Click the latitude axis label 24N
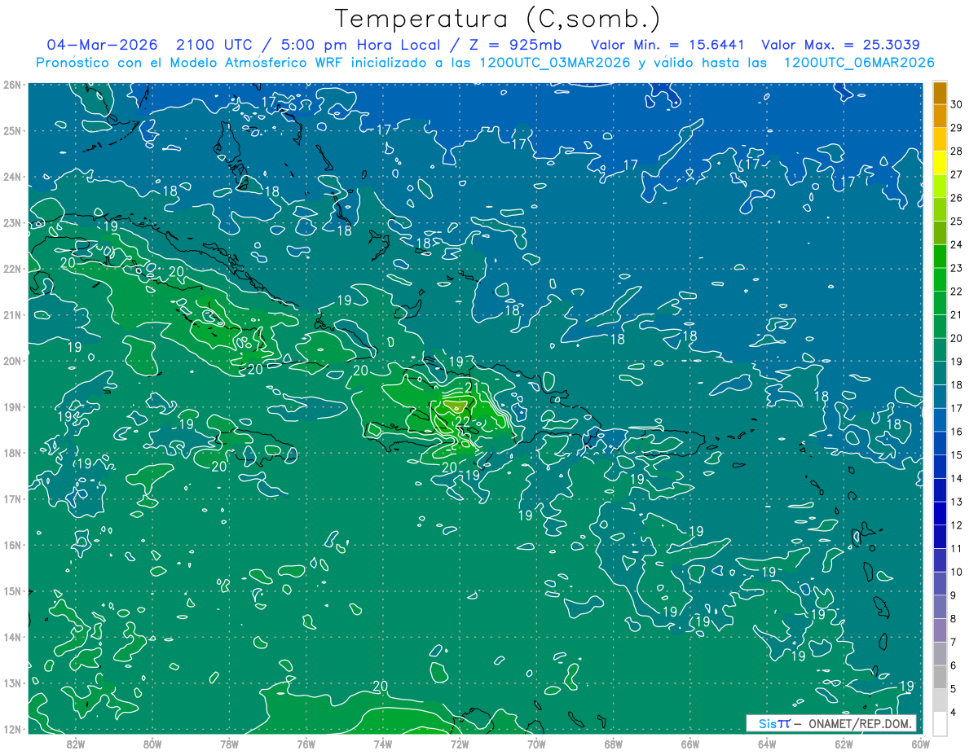Viewport: 978px width, 755px height. point(13,177)
